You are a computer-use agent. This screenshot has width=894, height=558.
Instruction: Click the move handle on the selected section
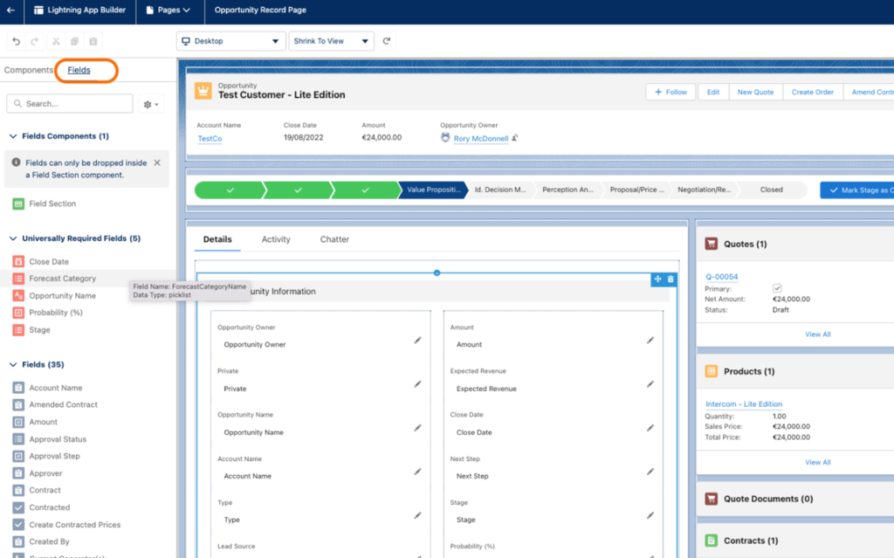pyautogui.click(x=658, y=279)
